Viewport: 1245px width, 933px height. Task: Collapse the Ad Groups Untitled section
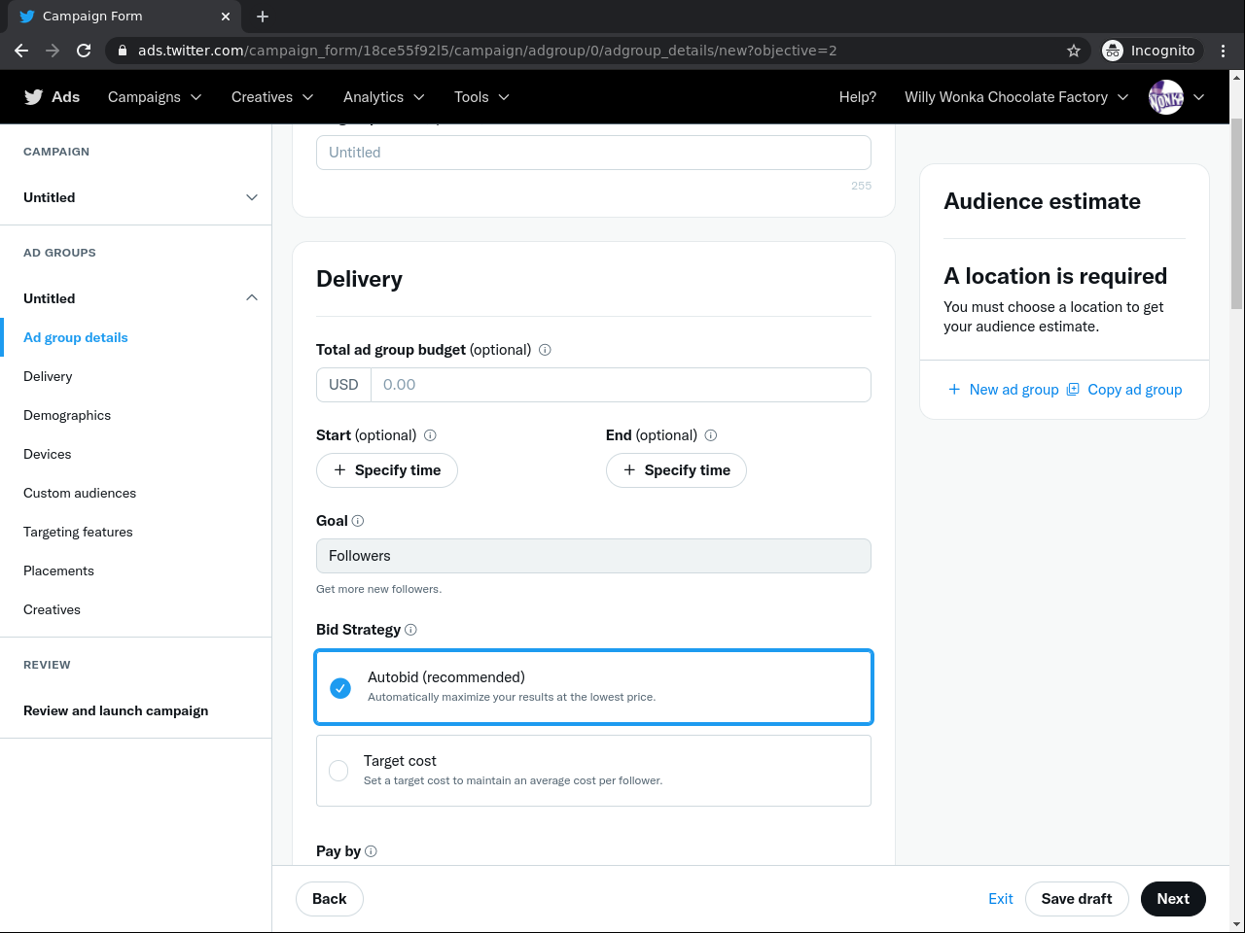click(252, 298)
